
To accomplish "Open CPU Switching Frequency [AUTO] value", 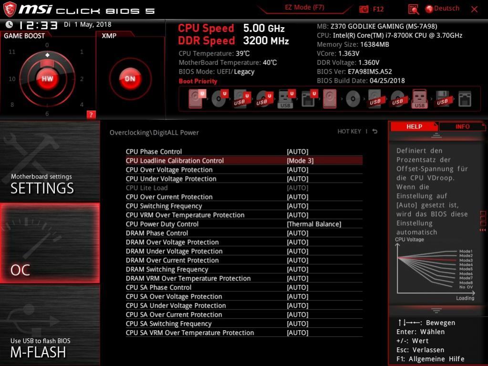I will (x=298, y=206).
